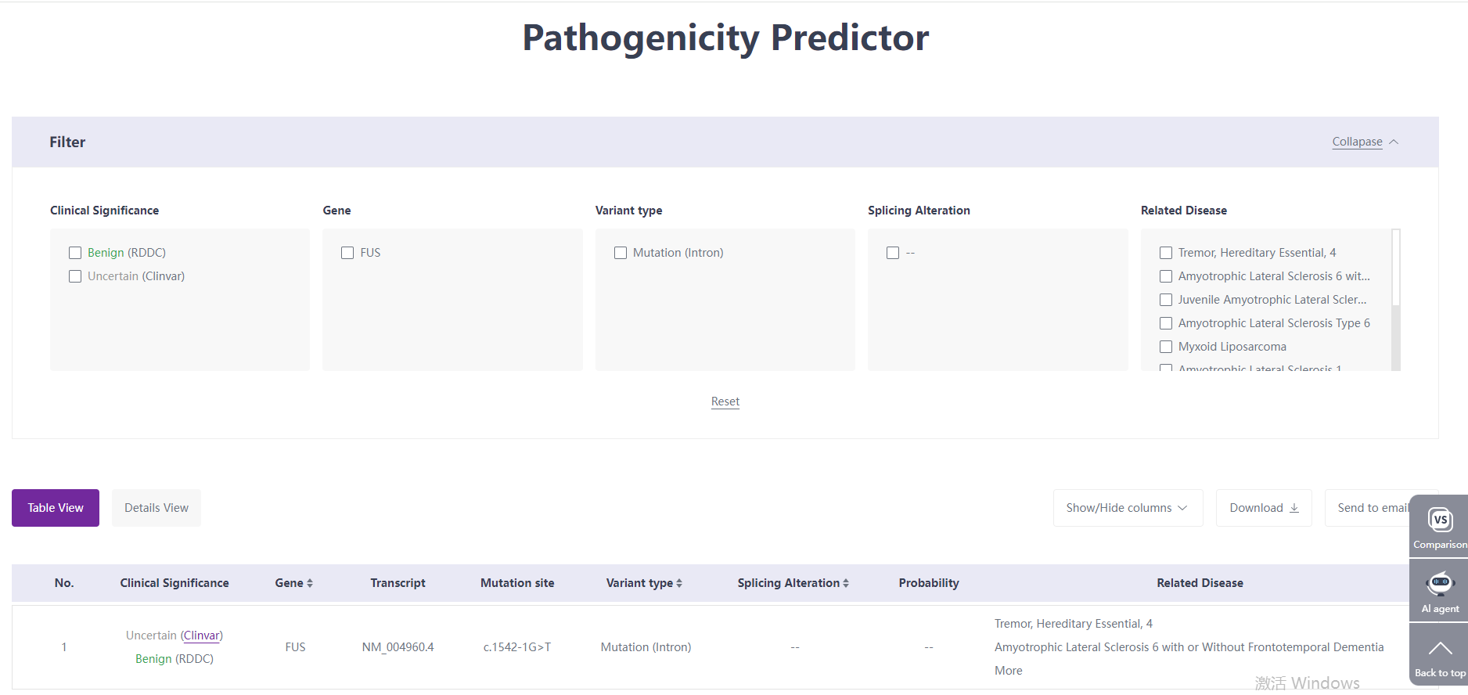Tick the Mutation (Intron) checkbox
This screenshot has width=1468, height=695.
[621, 253]
